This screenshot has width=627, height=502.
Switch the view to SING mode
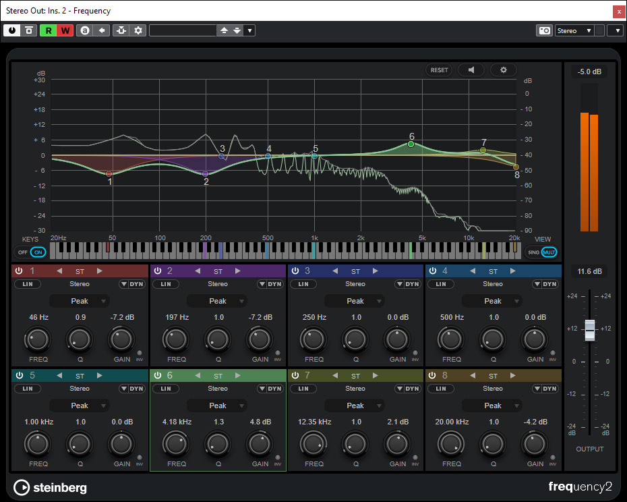pyautogui.click(x=533, y=252)
